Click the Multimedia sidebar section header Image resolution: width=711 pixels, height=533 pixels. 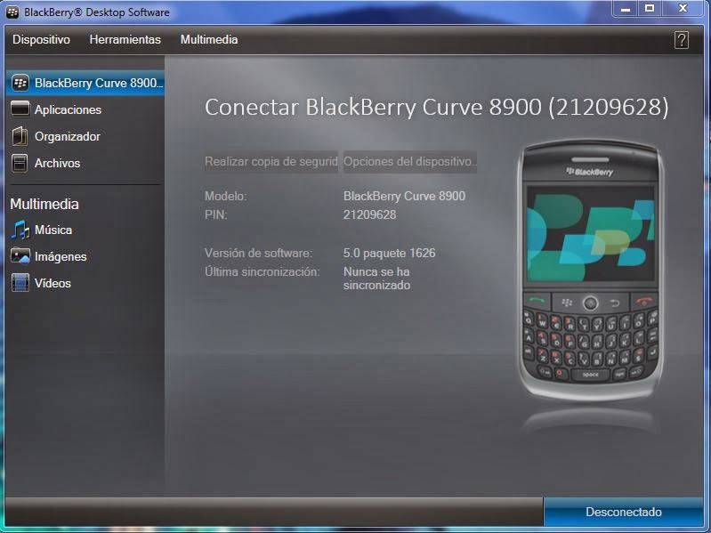pyautogui.click(x=44, y=204)
